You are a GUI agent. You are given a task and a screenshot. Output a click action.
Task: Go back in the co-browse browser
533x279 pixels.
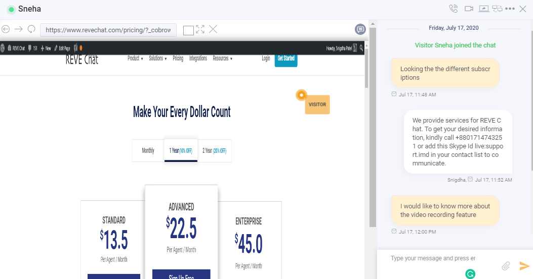point(6,29)
